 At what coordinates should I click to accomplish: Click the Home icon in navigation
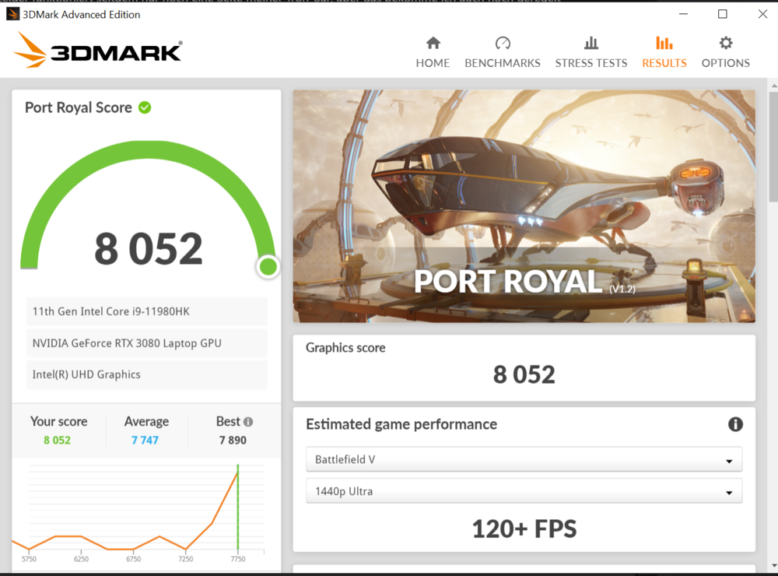click(433, 43)
